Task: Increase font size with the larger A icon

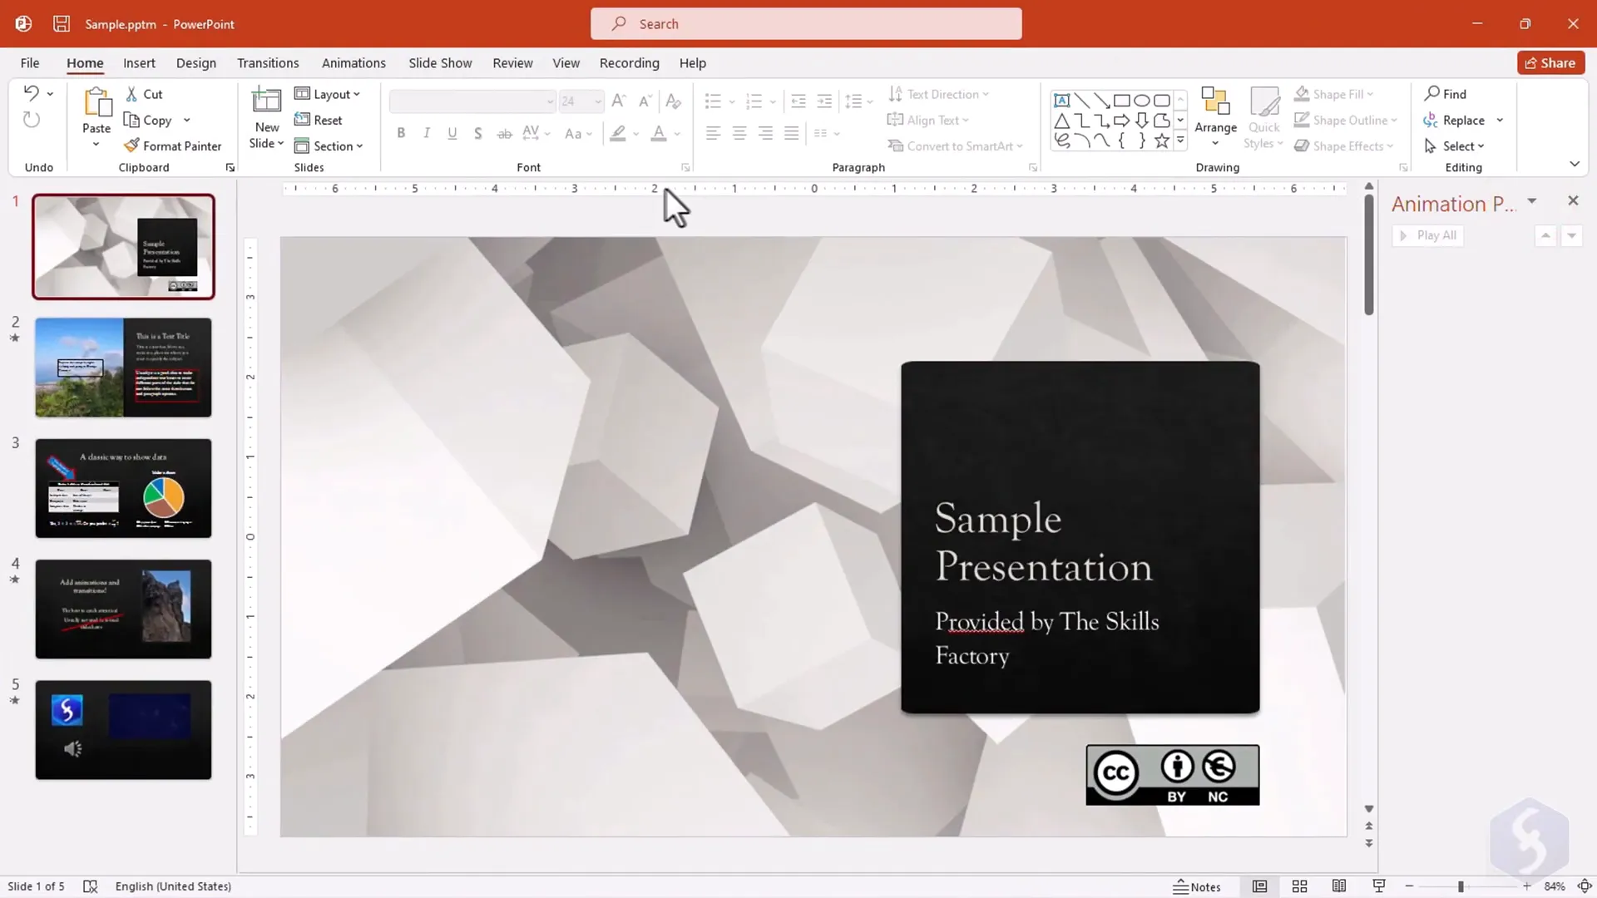Action: click(x=618, y=101)
